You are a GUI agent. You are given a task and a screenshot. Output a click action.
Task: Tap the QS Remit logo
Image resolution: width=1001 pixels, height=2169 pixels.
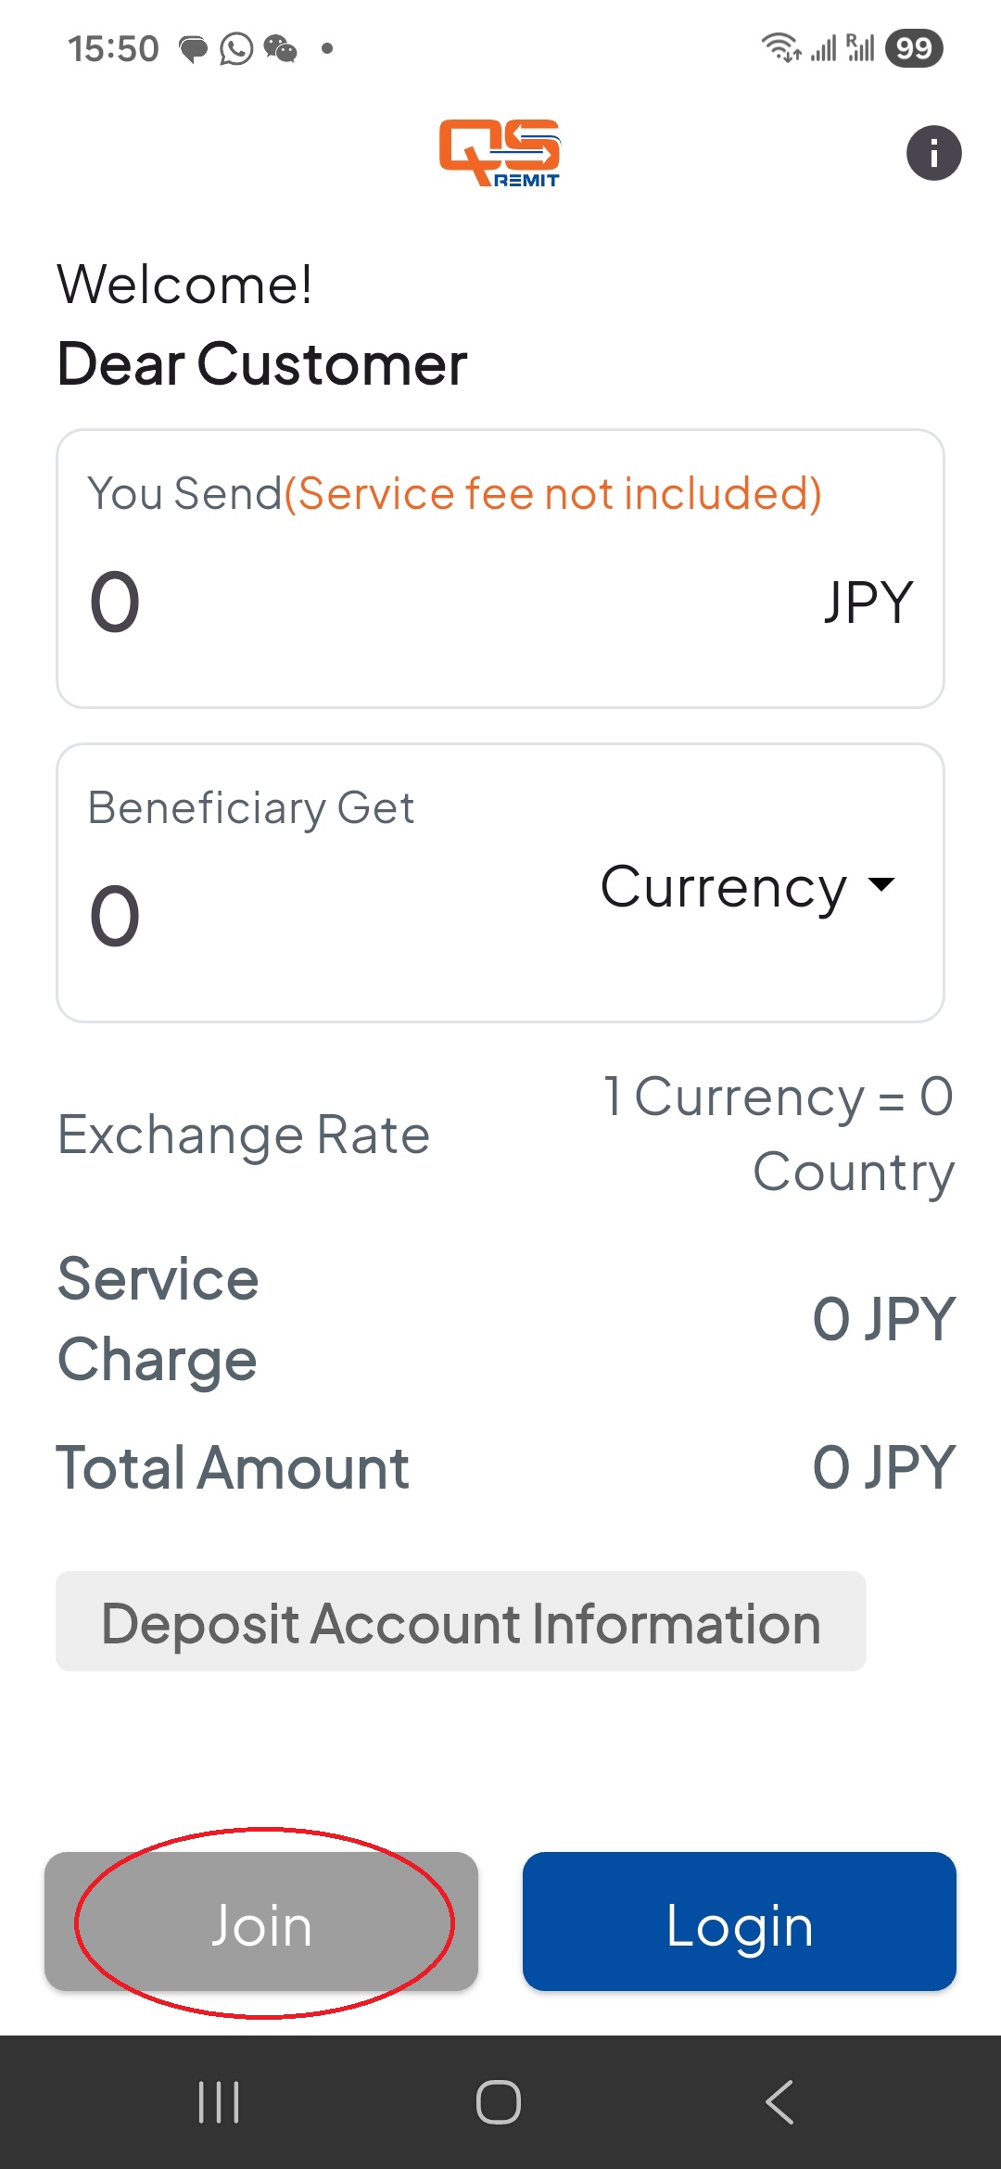500,153
